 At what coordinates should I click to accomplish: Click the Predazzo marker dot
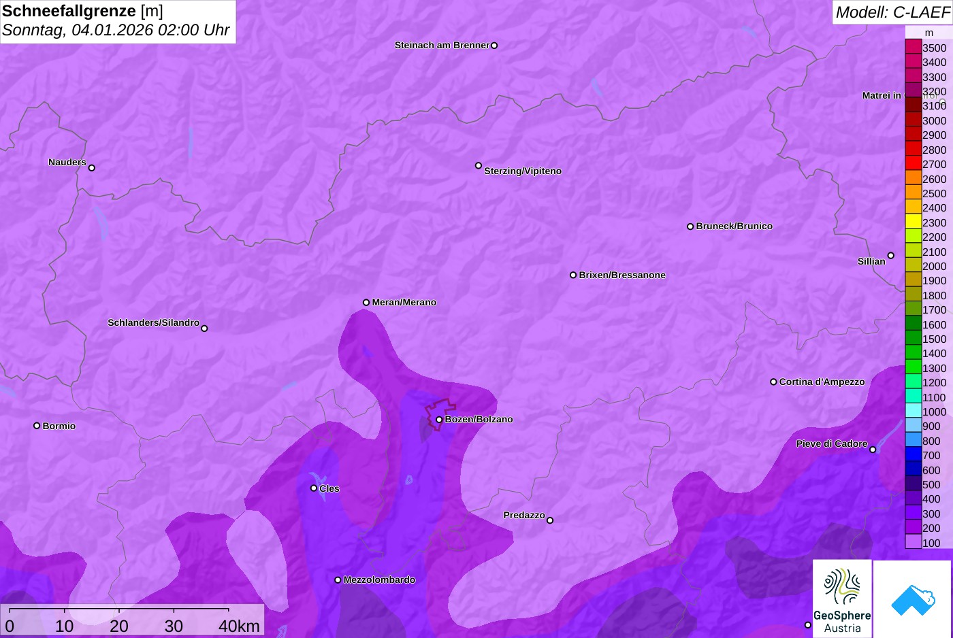click(550, 520)
